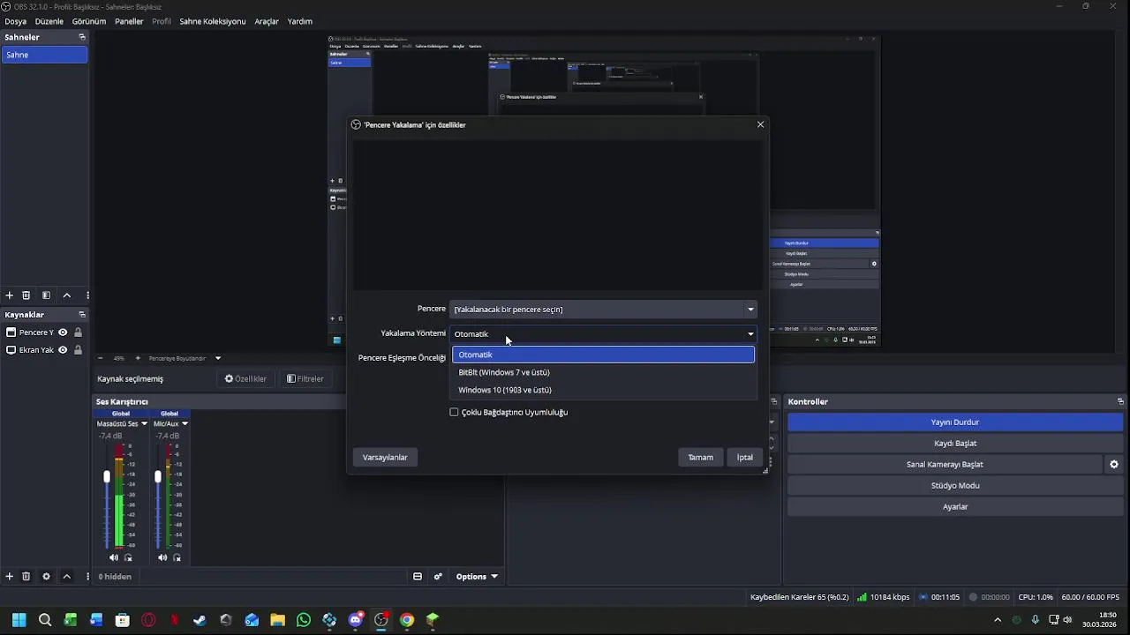This screenshot has height=635, width=1130.
Task: Open Google Chrome from the taskbar
Action: 407,620
